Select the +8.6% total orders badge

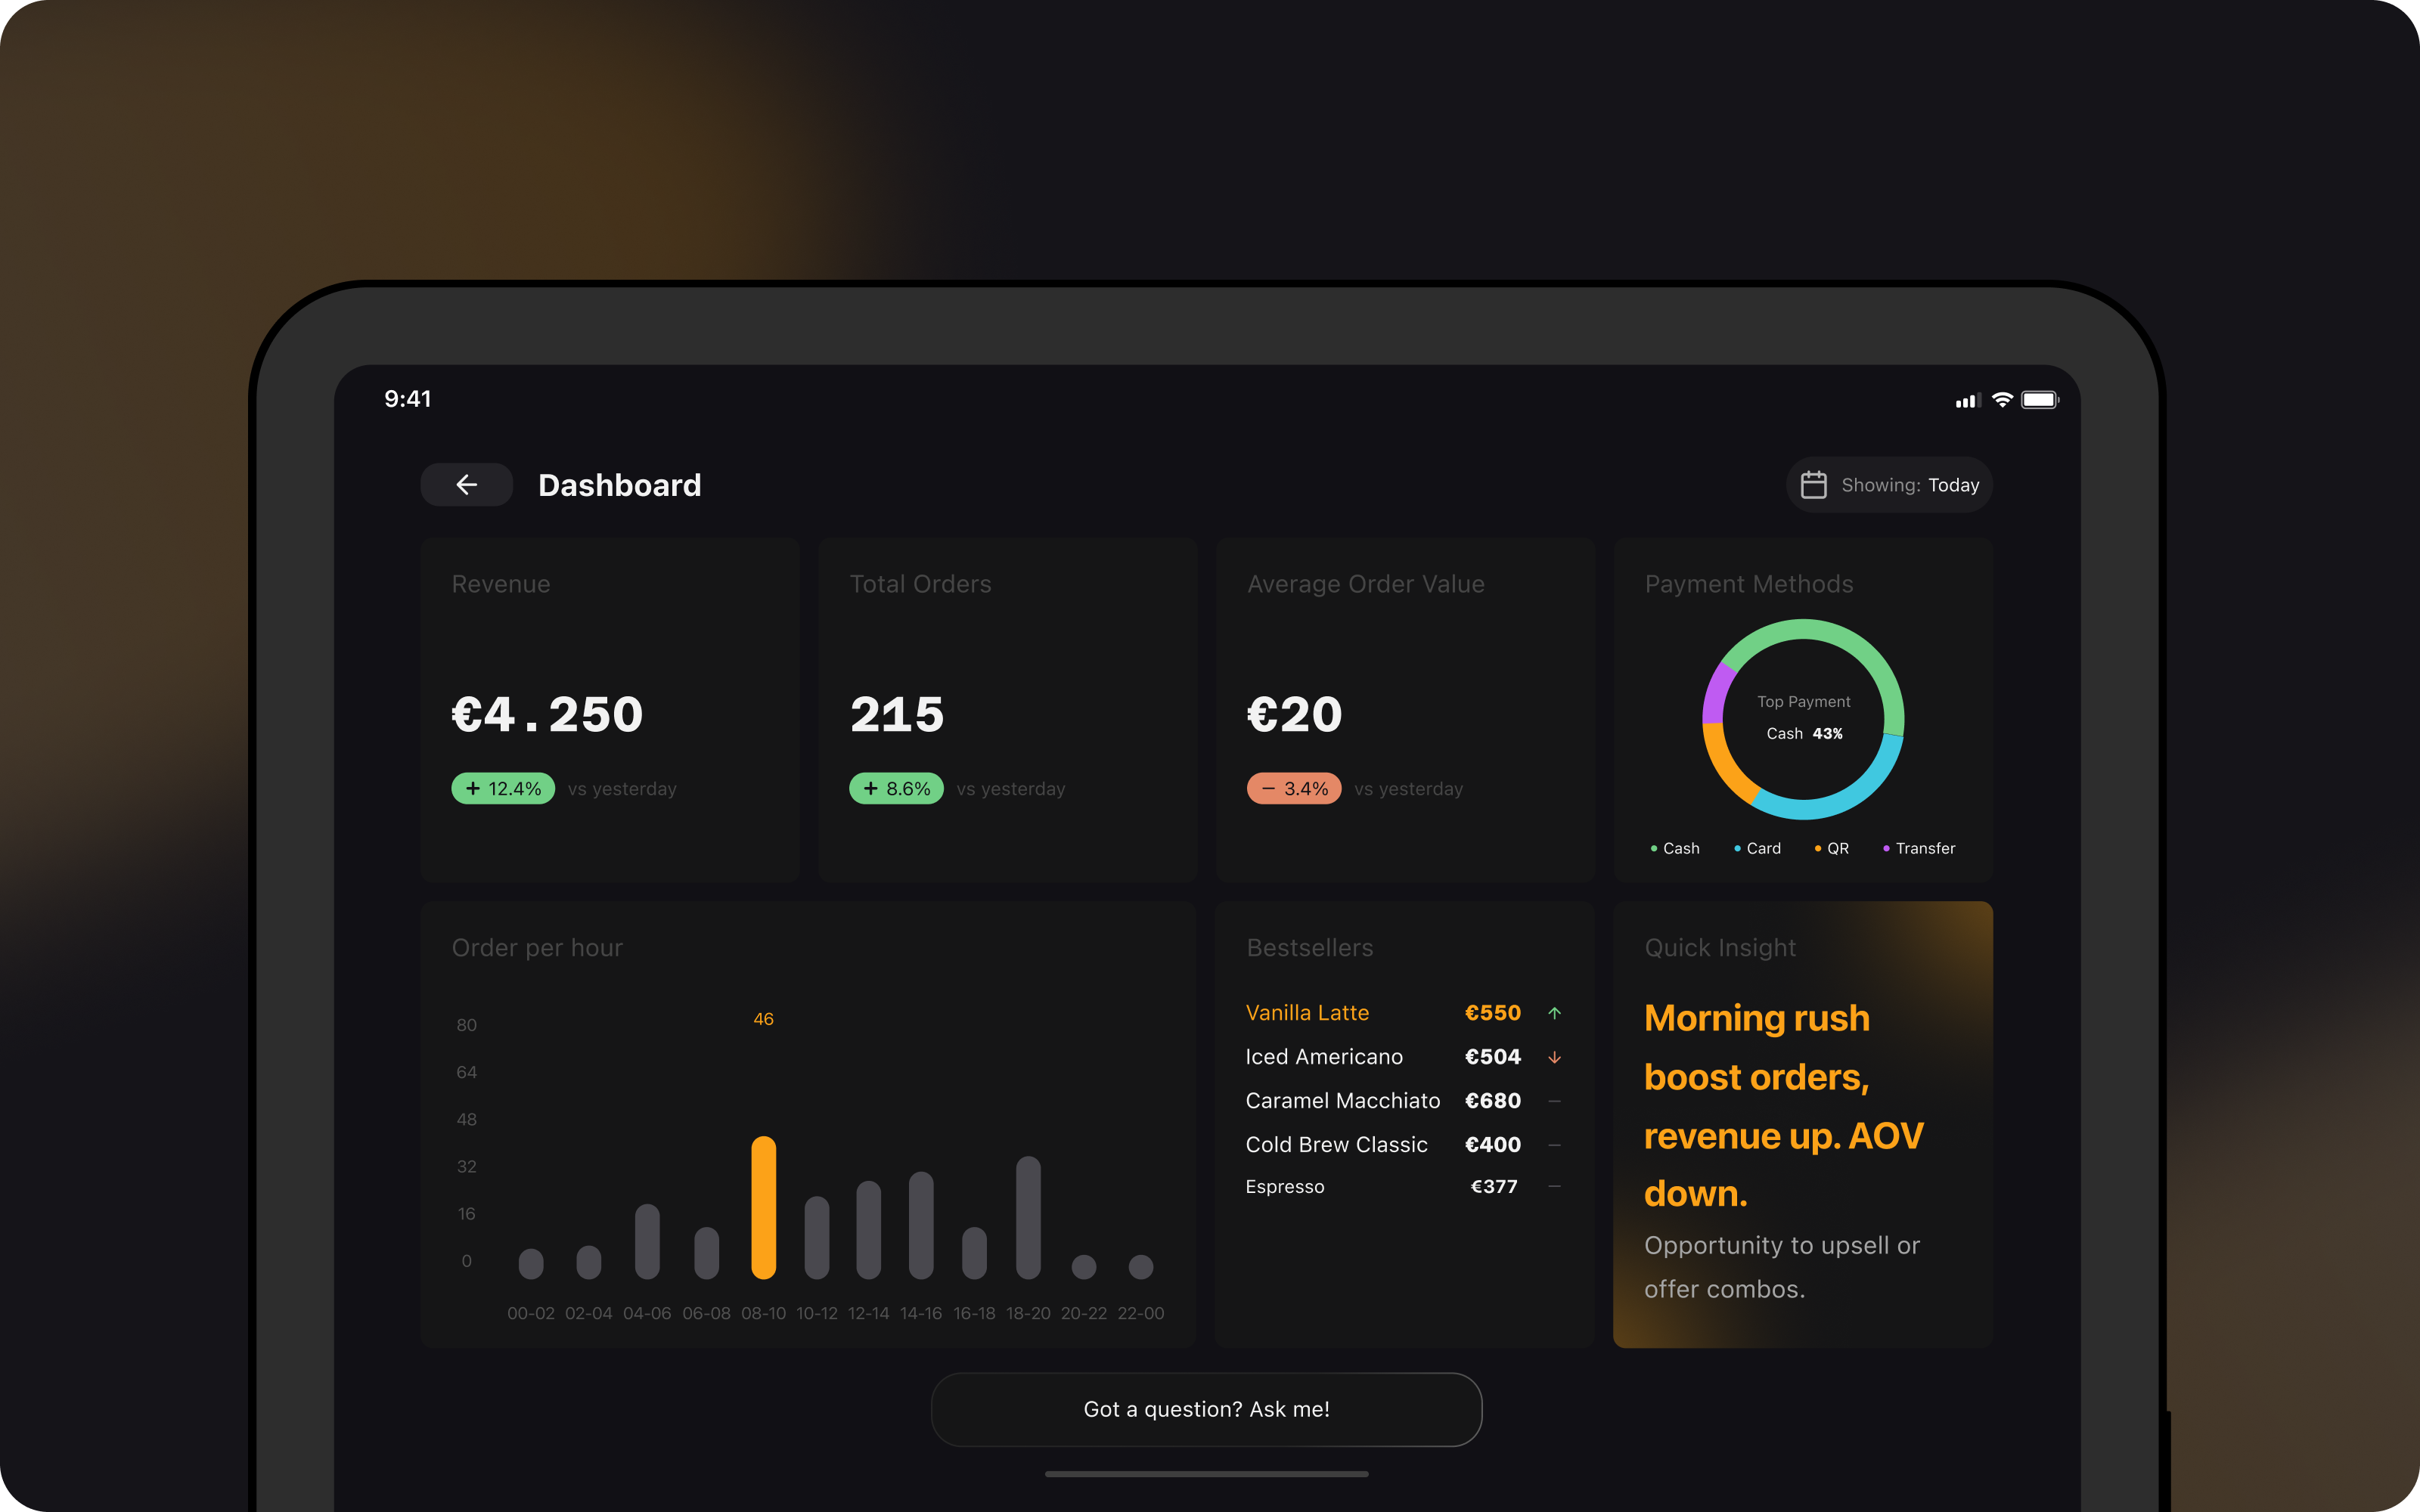(896, 789)
